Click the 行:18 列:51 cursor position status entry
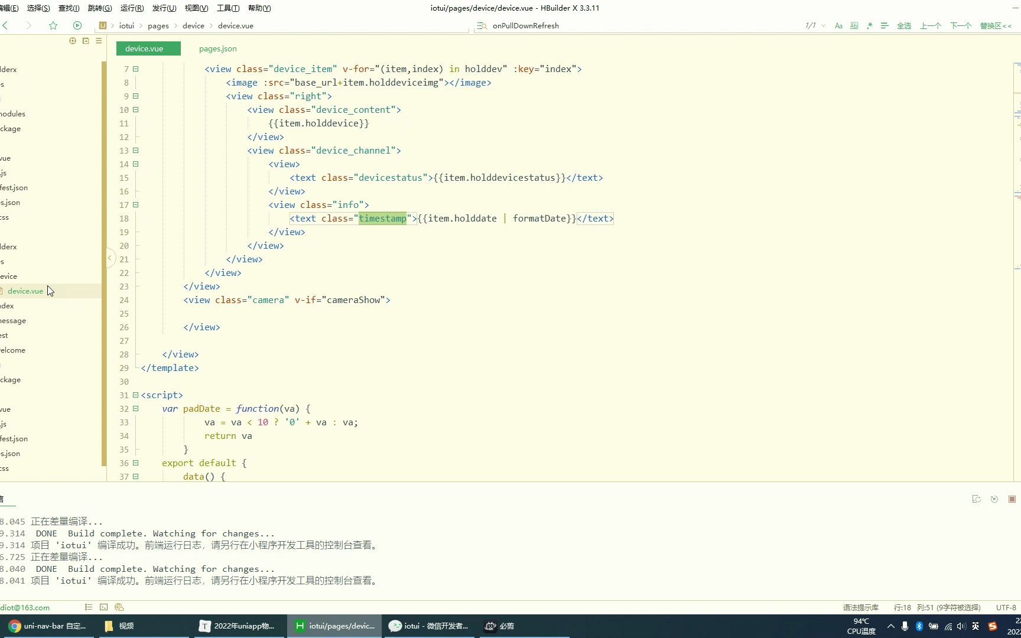The width and height of the screenshot is (1021, 638). [937, 607]
